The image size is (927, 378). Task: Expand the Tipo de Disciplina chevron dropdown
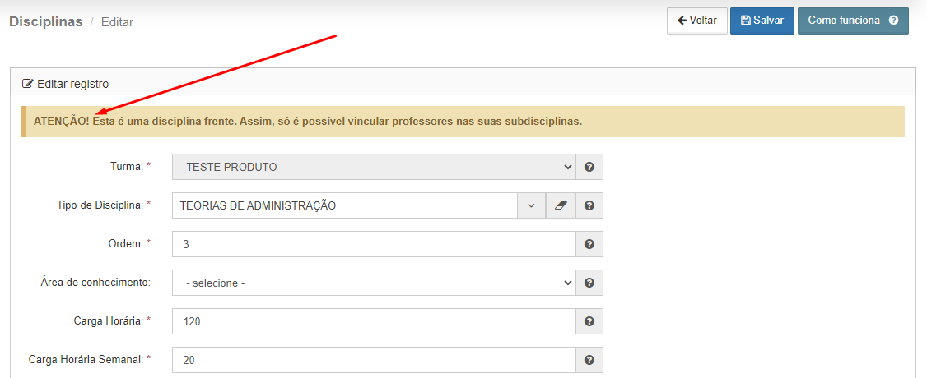532,205
